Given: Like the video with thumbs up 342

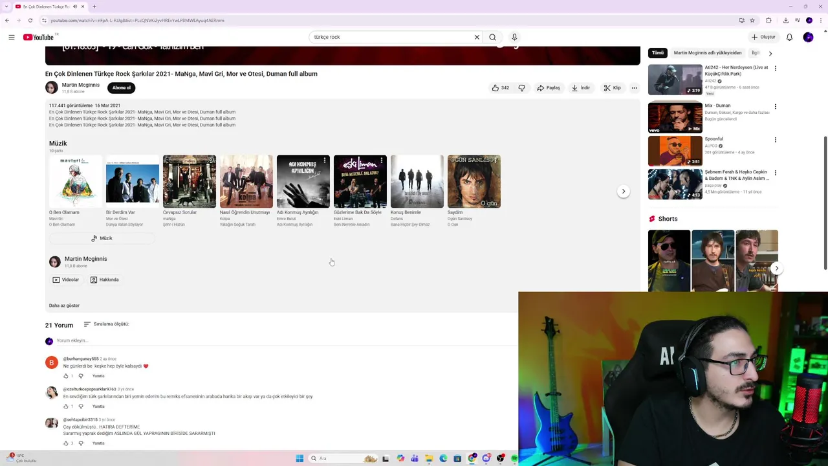Looking at the screenshot, I should tap(500, 88).
